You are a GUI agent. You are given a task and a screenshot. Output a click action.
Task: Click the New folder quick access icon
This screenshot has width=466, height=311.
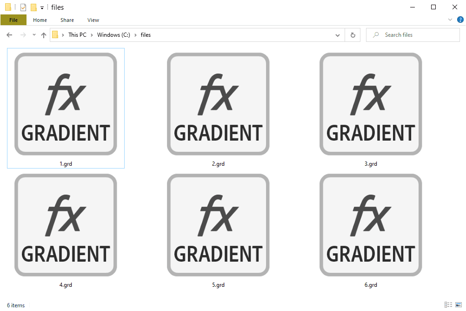[34, 7]
